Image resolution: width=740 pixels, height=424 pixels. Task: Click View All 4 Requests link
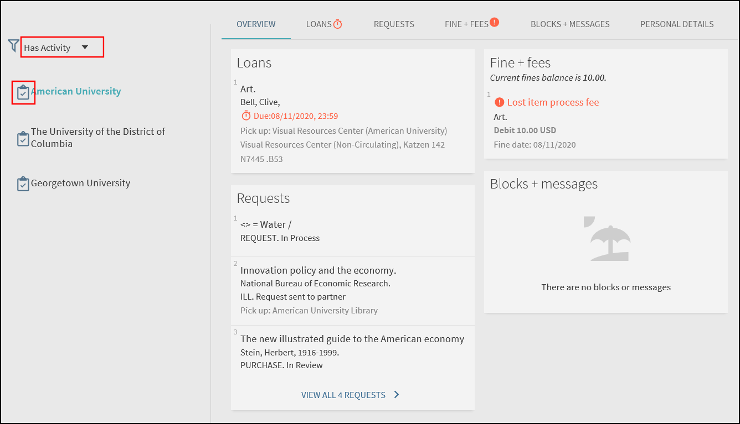coord(343,395)
